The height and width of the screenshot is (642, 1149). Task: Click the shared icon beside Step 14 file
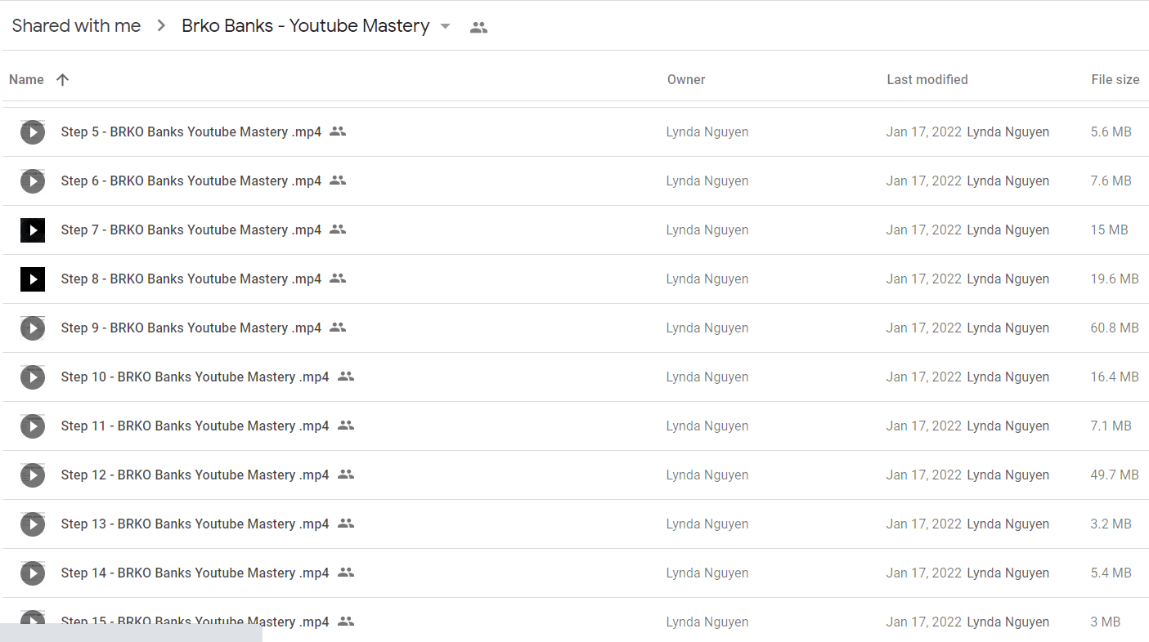tap(346, 572)
